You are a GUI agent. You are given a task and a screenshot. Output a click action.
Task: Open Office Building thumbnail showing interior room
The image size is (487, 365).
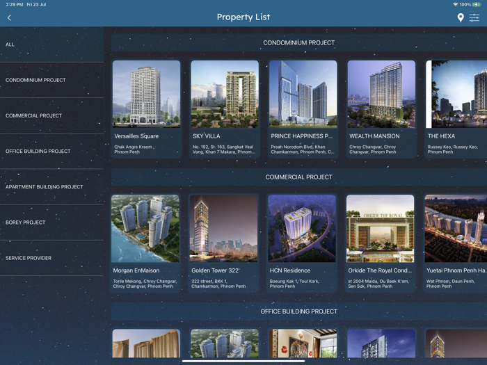pyautogui.click(x=303, y=343)
